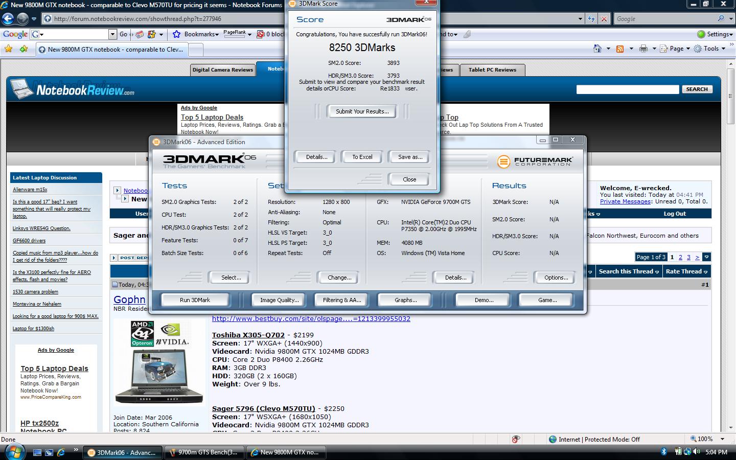Screen dimensions: 736x460
Task: Click the magnifier search icon
Action: click(x=721, y=18)
